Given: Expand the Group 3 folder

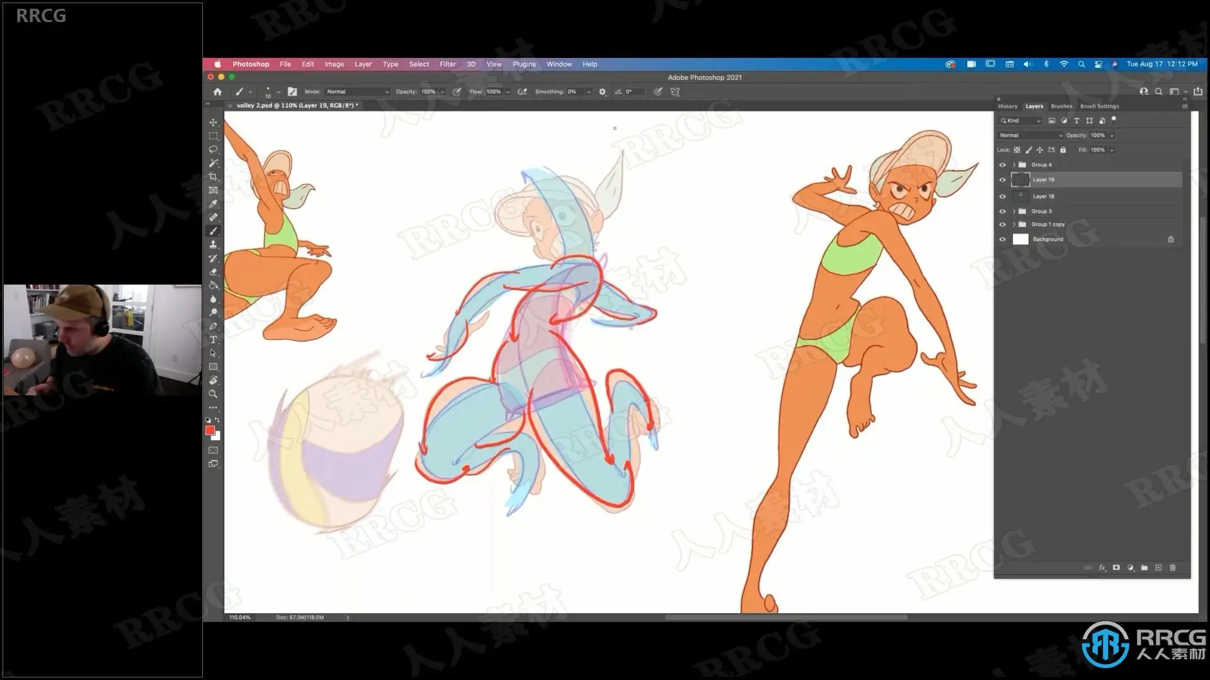Looking at the screenshot, I should point(1014,212).
